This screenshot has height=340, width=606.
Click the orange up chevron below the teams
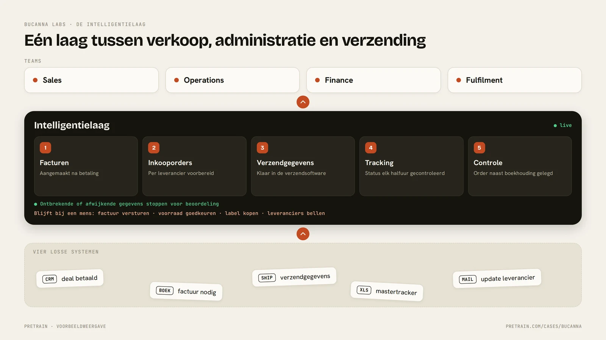(x=303, y=102)
